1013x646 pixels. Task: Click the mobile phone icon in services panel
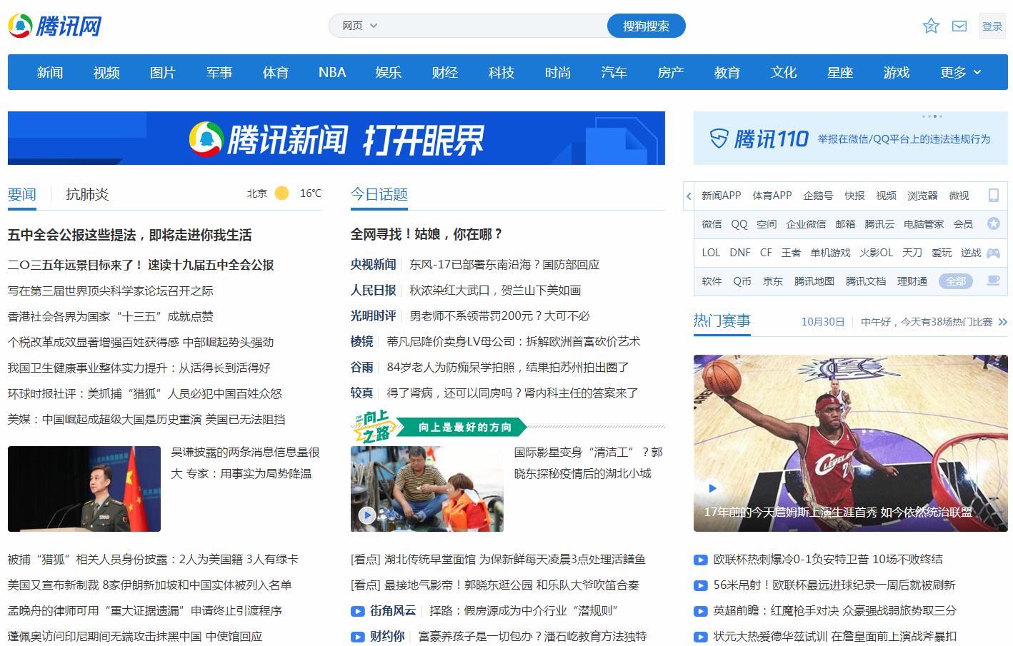(x=993, y=196)
